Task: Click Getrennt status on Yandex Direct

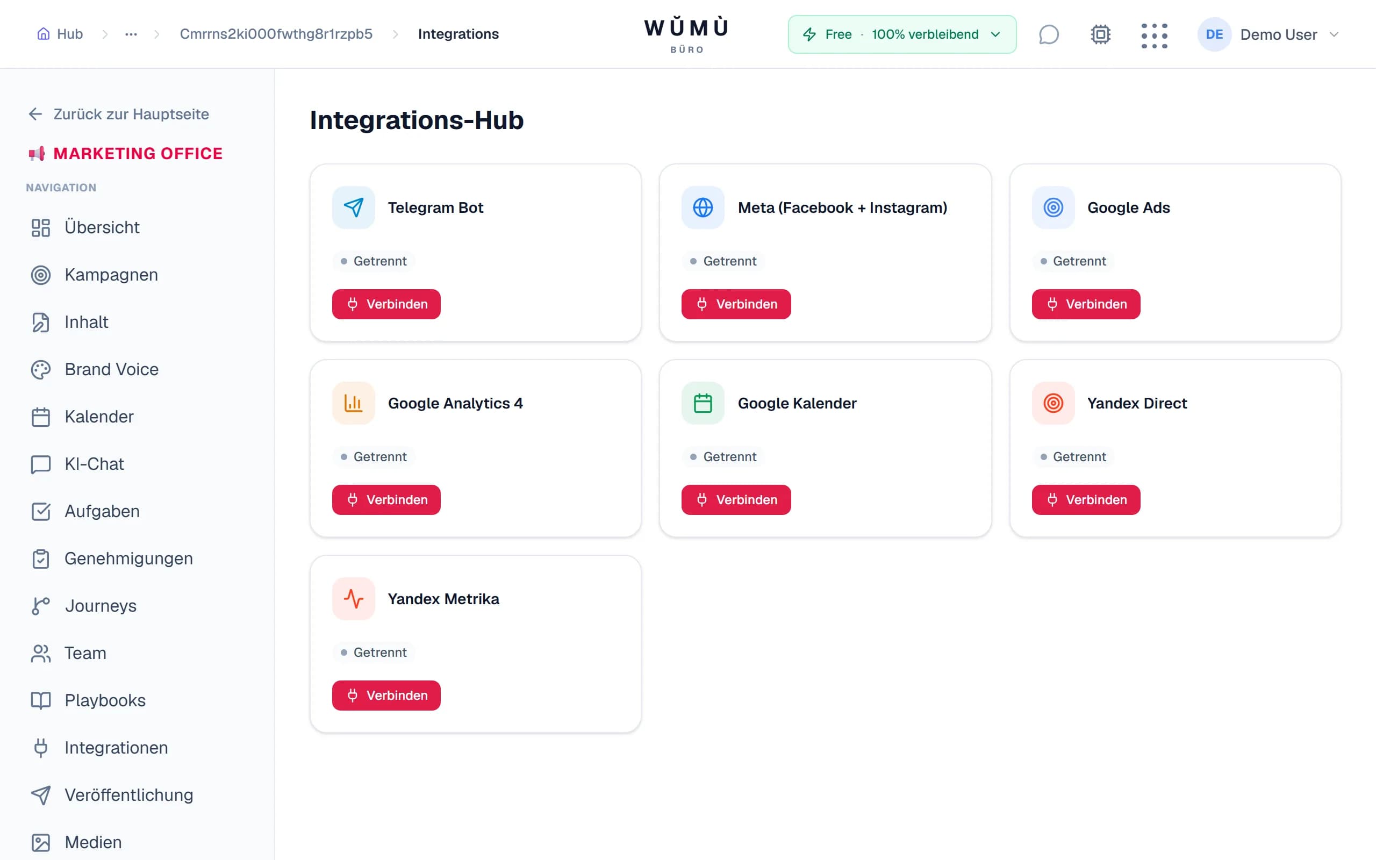Action: click(x=1073, y=457)
